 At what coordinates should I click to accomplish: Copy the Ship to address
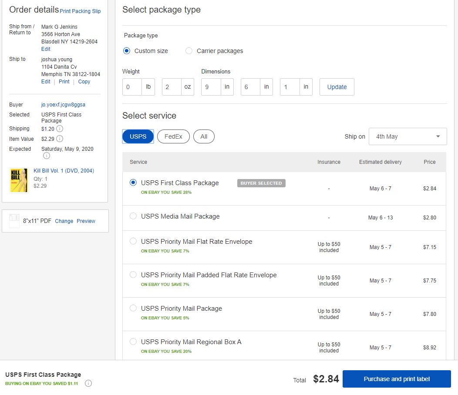click(x=84, y=82)
